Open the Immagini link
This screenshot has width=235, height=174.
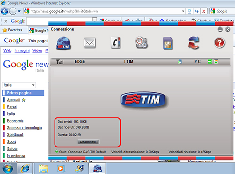coord(22,51)
